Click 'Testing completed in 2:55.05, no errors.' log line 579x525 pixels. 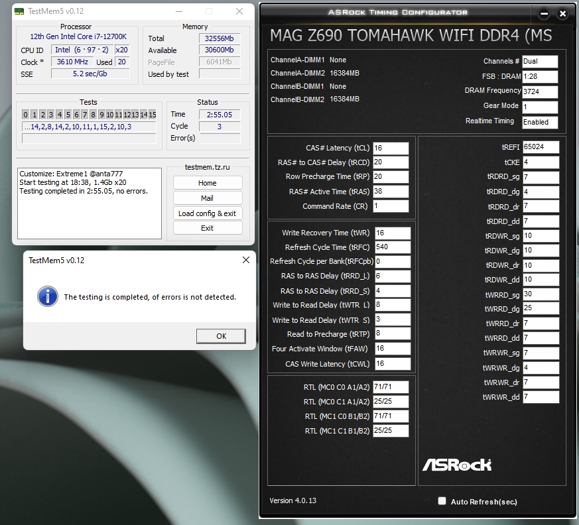[x=84, y=191]
